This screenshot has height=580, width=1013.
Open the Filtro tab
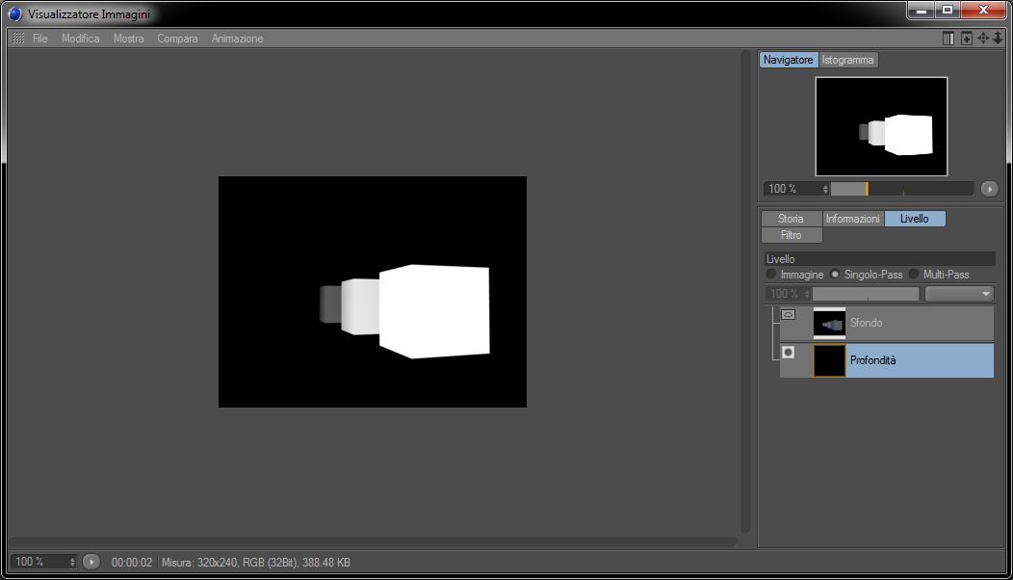pyautogui.click(x=792, y=235)
